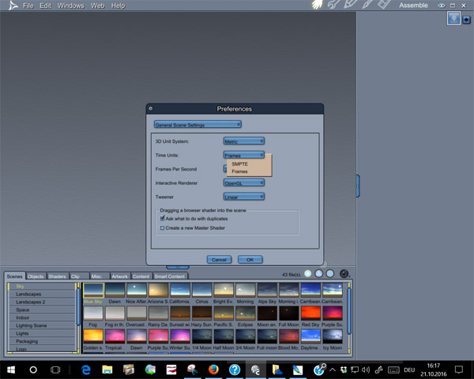
Task: Click OK in Preferences dialog
Action: point(250,260)
